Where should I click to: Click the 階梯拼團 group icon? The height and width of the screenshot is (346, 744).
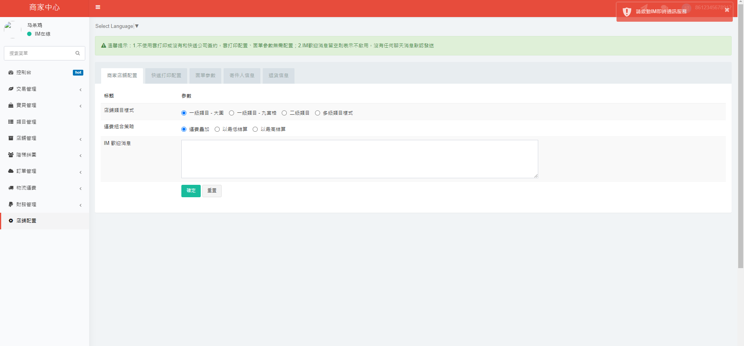[x=11, y=155]
